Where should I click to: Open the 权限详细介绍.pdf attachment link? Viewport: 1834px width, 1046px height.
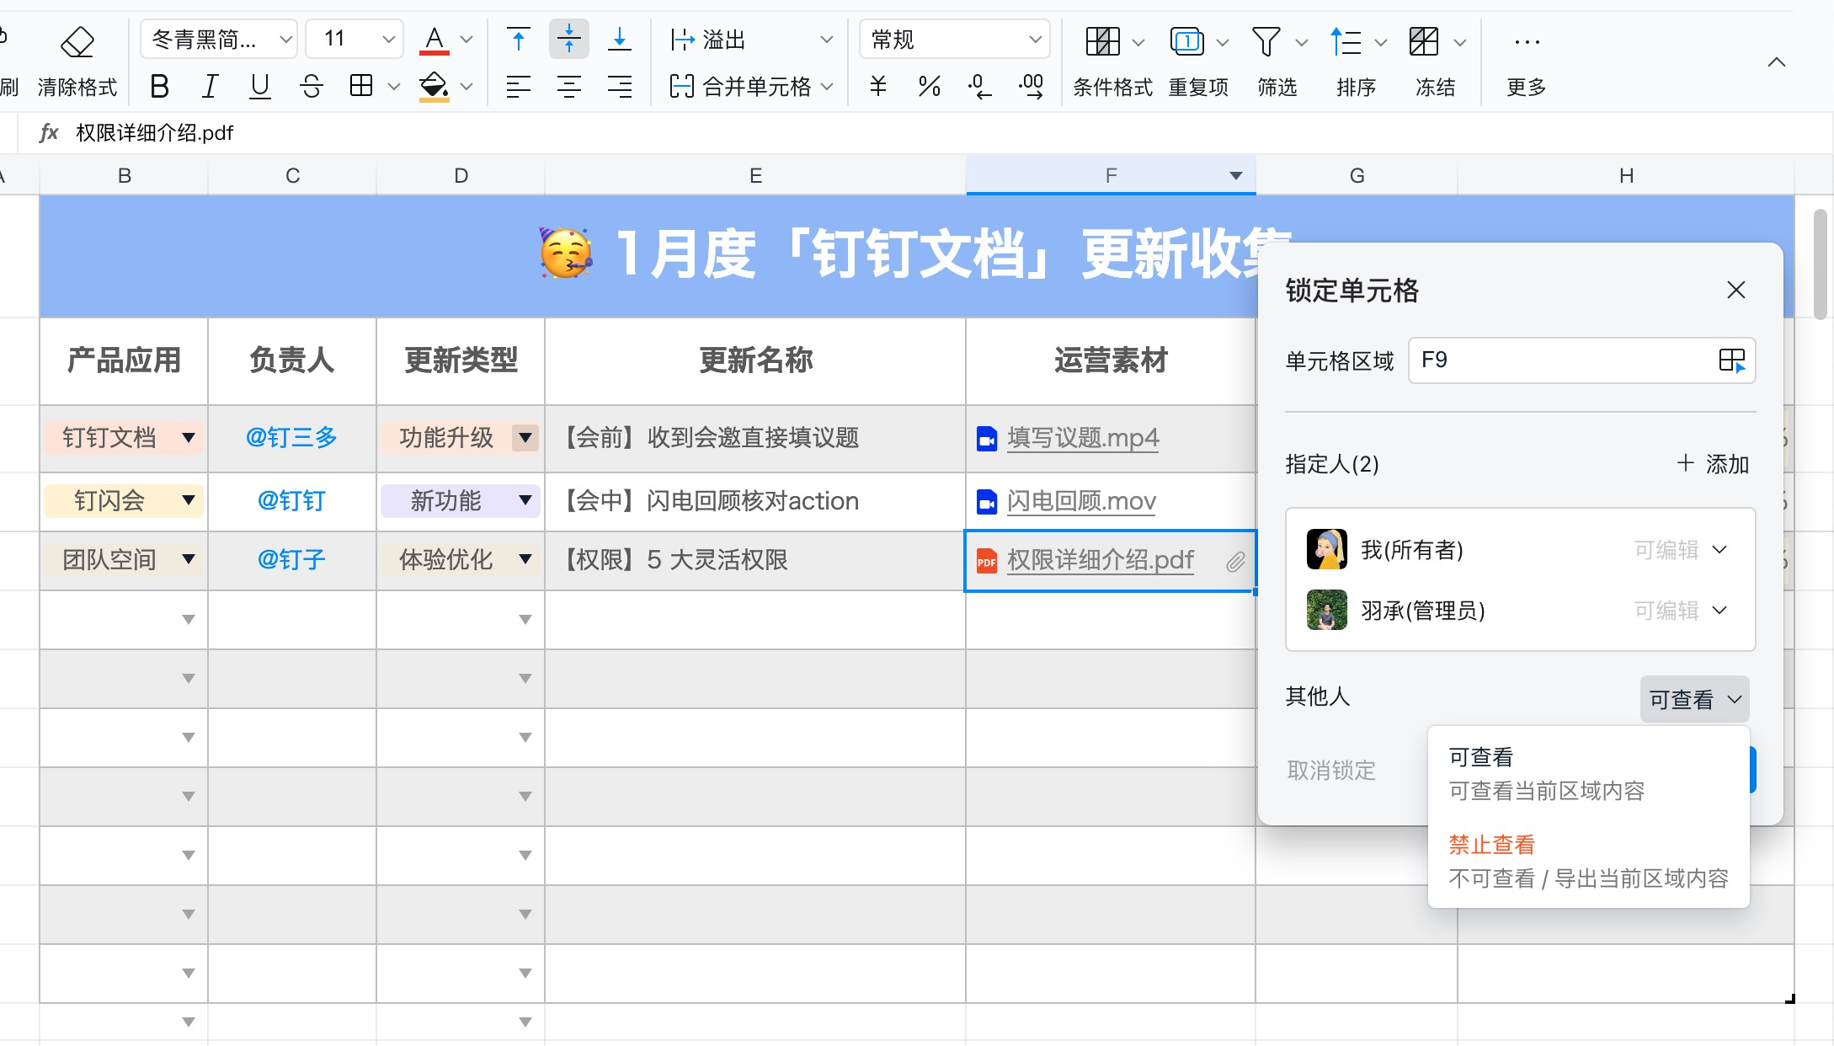click(x=1101, y=560)
